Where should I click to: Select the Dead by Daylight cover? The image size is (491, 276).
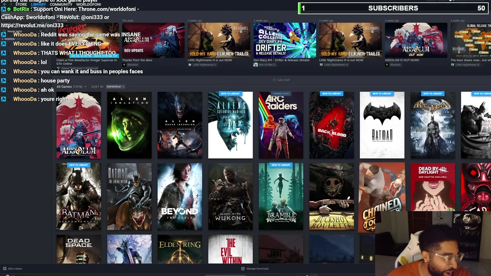tap(433, 187)
